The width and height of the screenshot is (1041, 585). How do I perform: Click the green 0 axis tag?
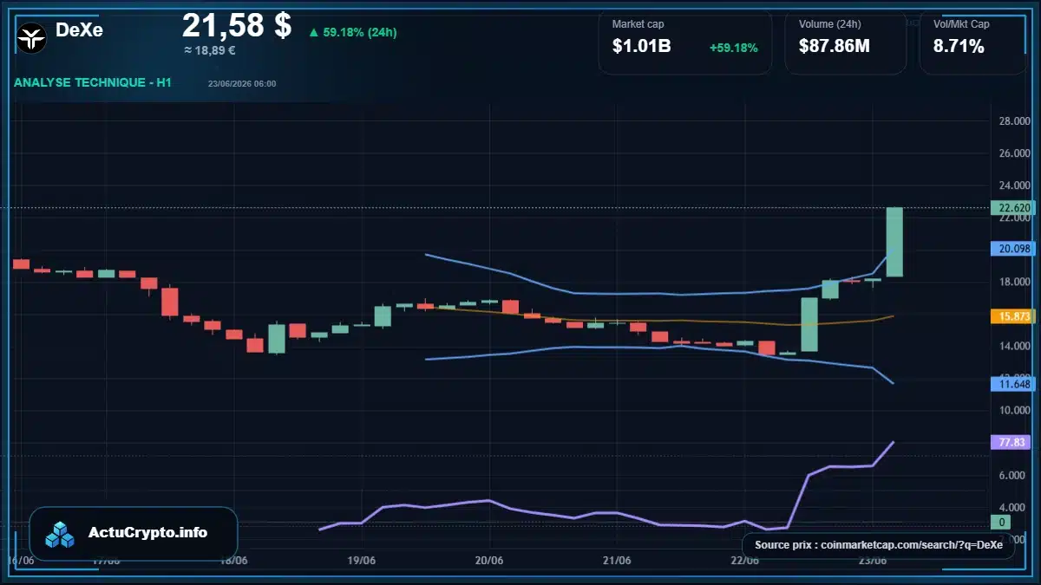click(1000, 522)
